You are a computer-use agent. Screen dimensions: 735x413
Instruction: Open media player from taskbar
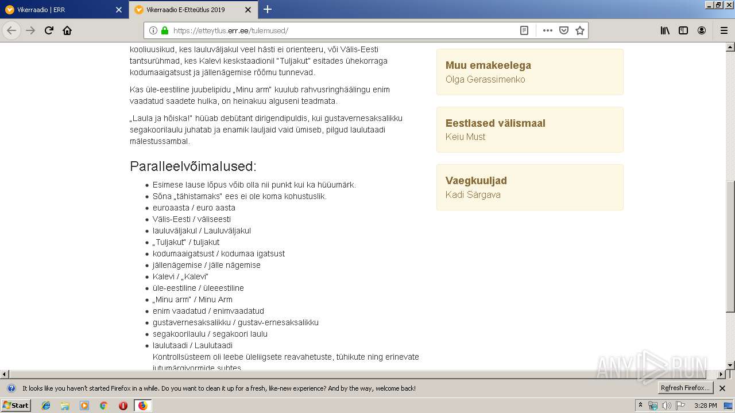[84, 406]
